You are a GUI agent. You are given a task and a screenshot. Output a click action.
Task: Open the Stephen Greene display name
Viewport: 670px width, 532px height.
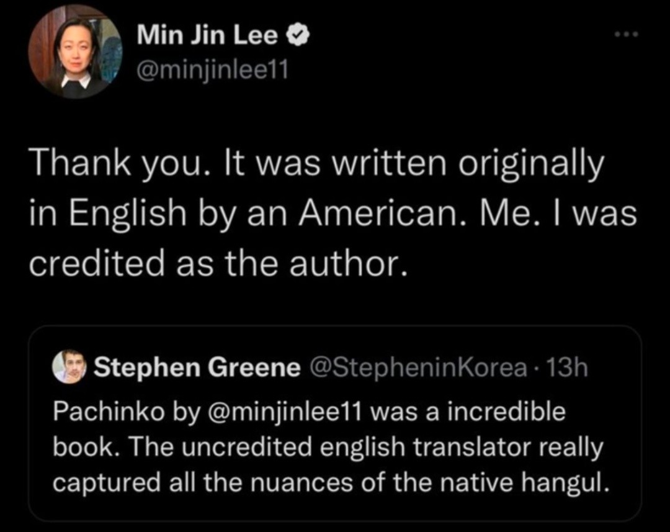pos(197,367)
